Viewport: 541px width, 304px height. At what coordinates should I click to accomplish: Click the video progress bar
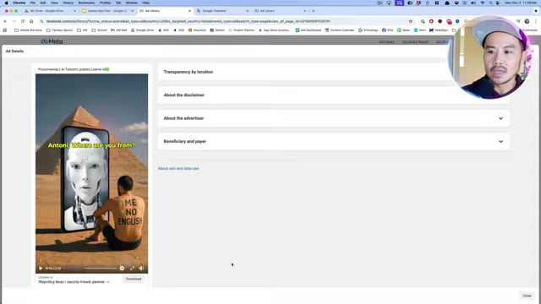tap(90, 269)
